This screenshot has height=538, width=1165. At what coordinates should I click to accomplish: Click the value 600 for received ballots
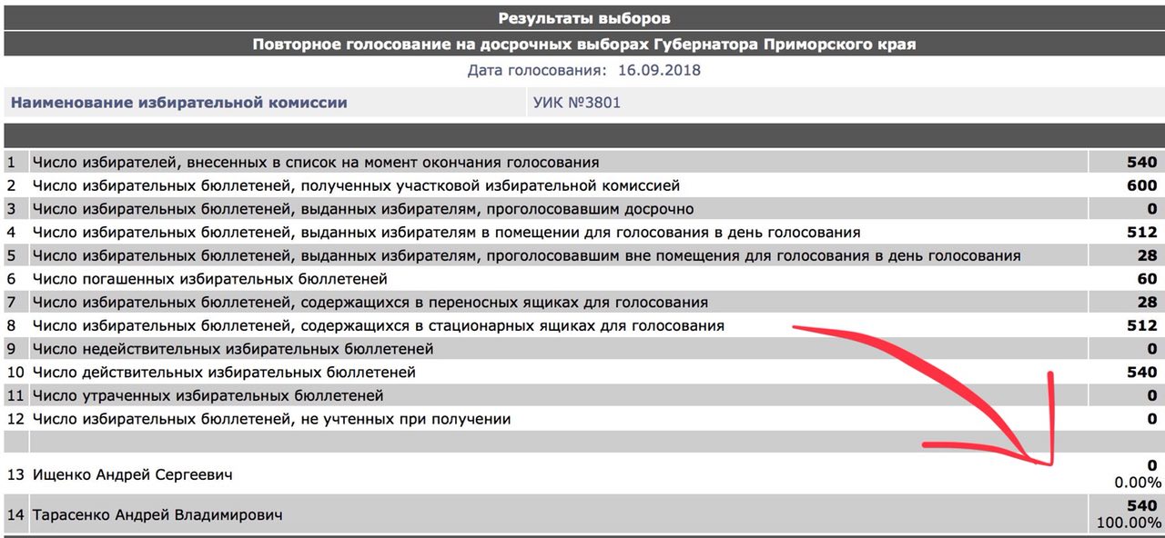pos(1141,185)
